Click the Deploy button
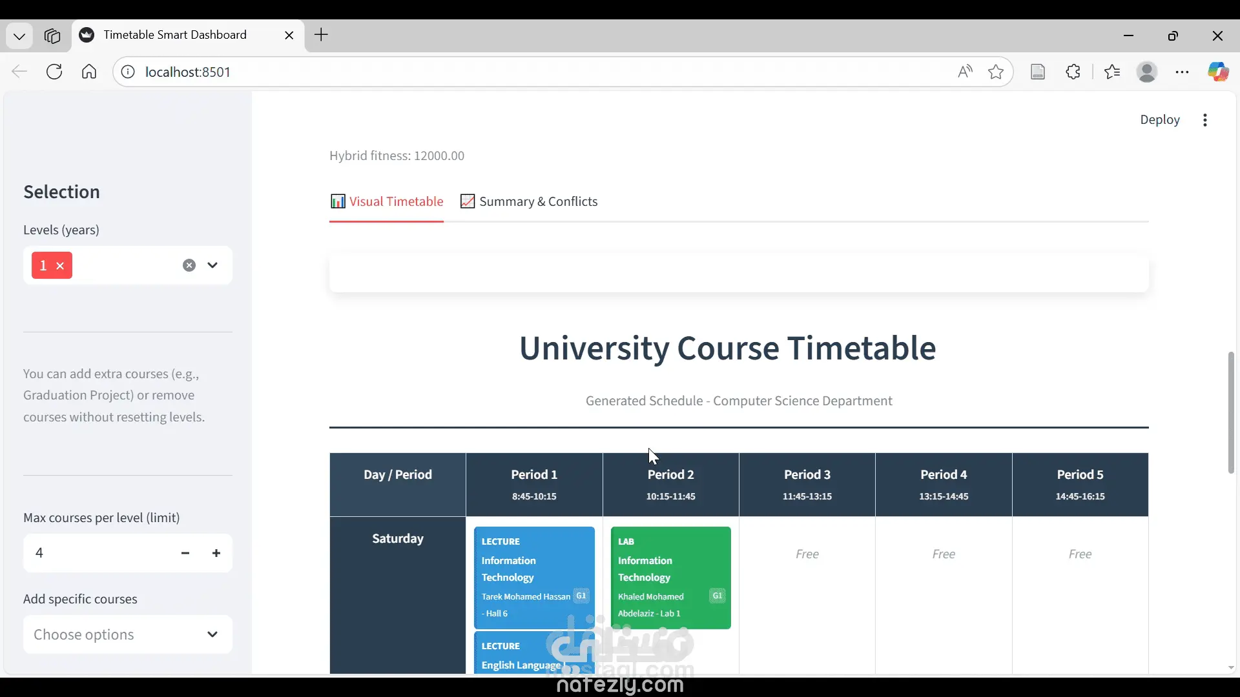 pos(1159,120)
